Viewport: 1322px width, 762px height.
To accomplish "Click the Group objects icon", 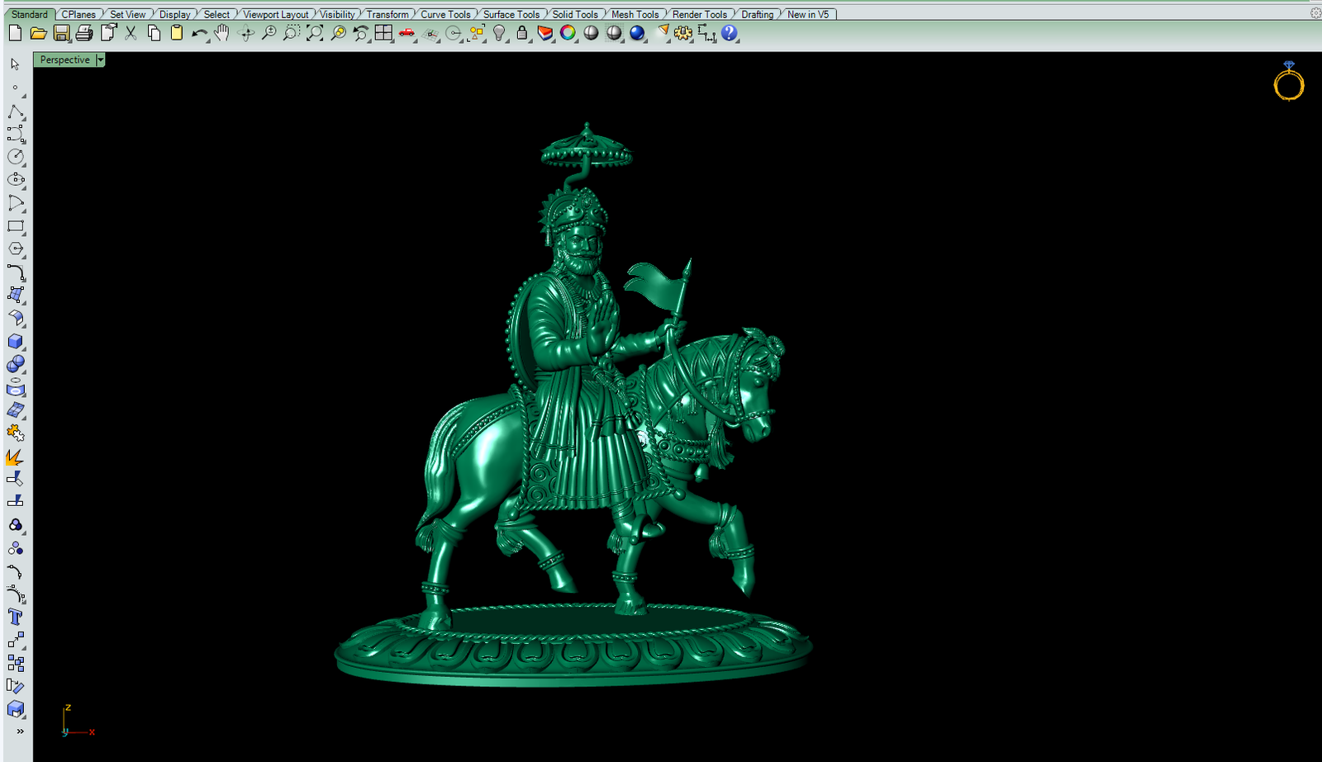I will (x=16, y=525).
